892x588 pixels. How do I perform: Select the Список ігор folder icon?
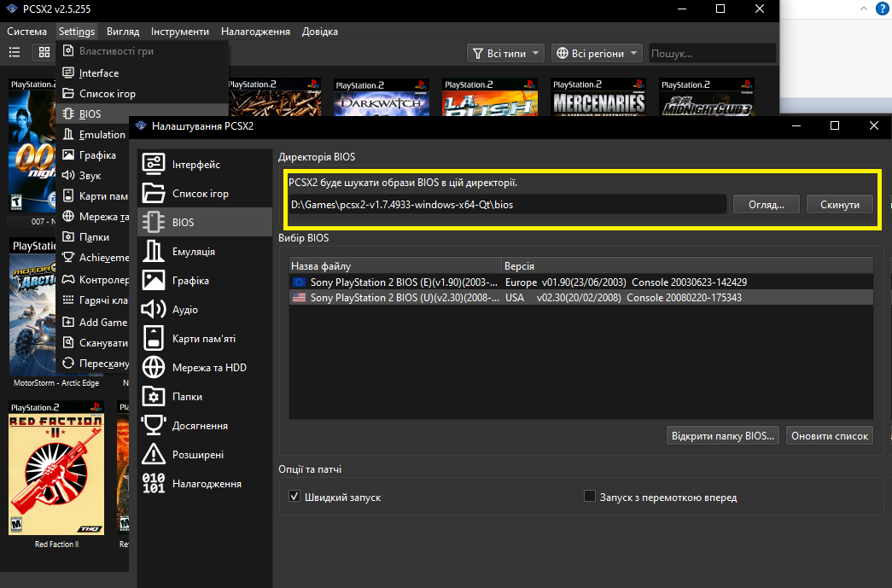click(x=153, y=193)
